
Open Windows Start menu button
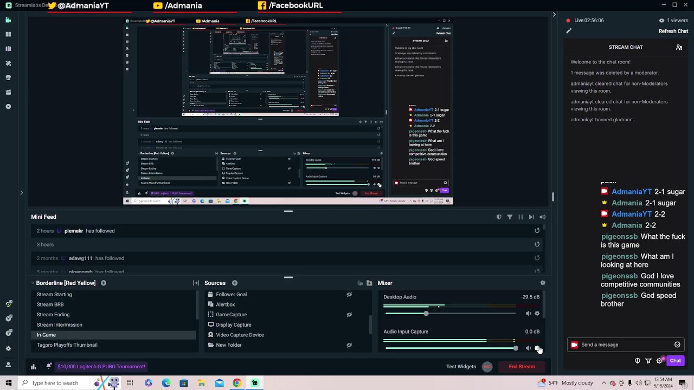(x=8, y=383)
